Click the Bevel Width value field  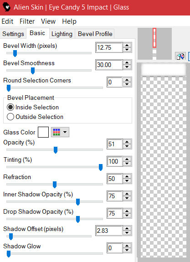[x=109, y=48]
